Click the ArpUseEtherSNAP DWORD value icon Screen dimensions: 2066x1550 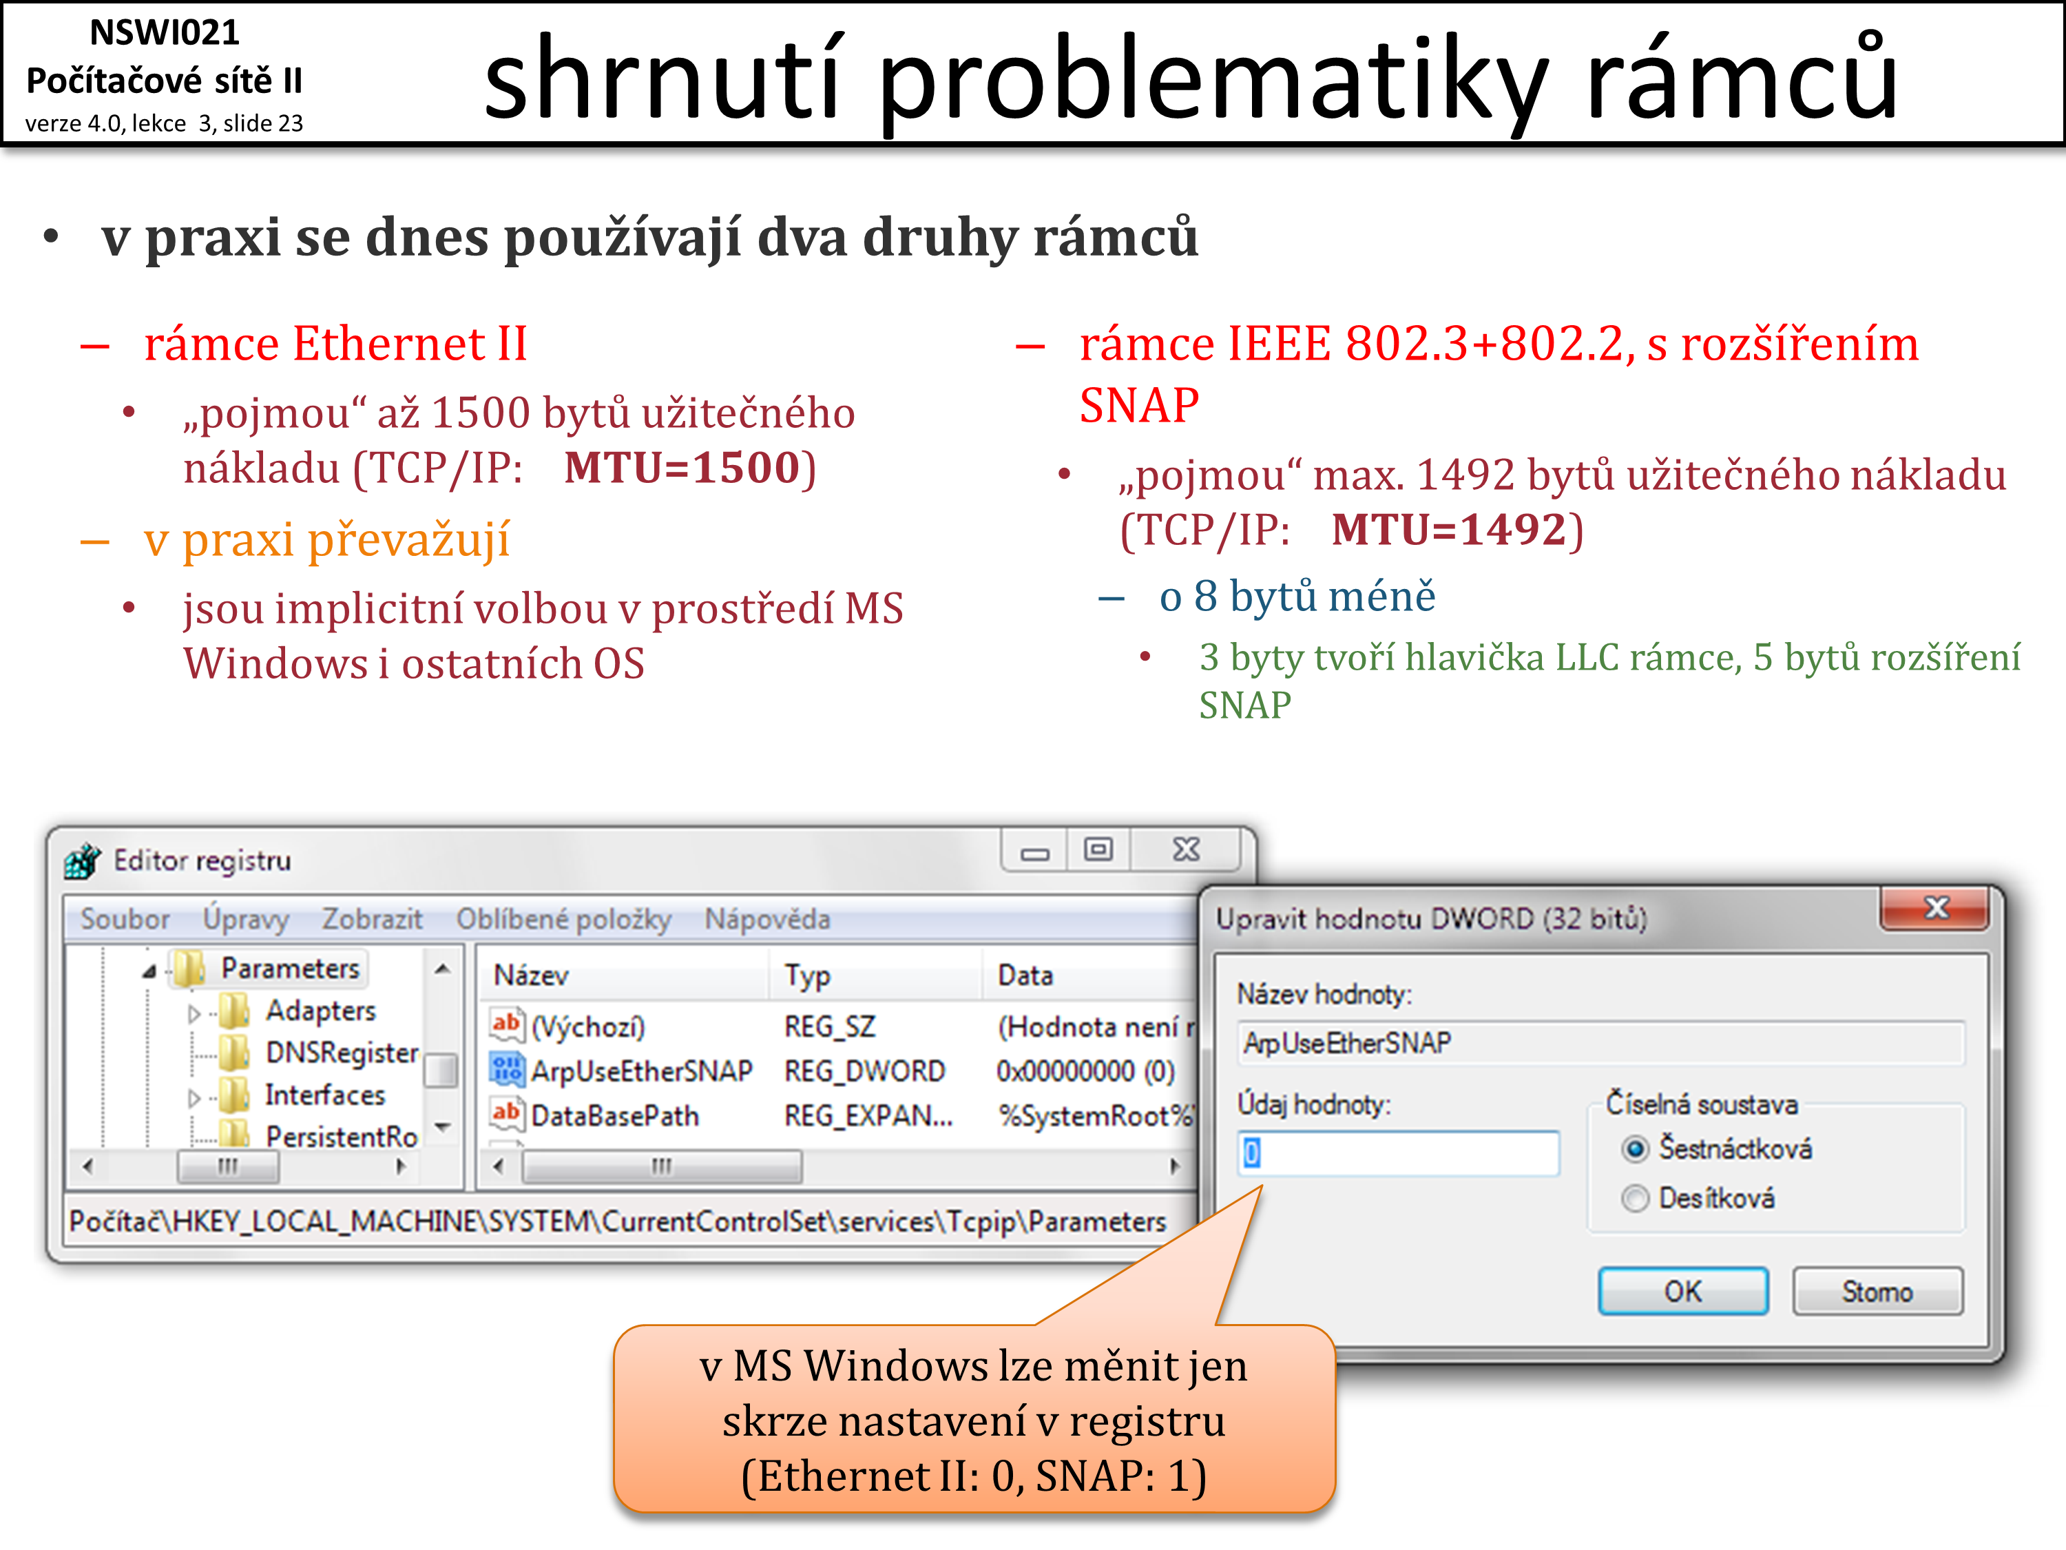(506, 1070)
